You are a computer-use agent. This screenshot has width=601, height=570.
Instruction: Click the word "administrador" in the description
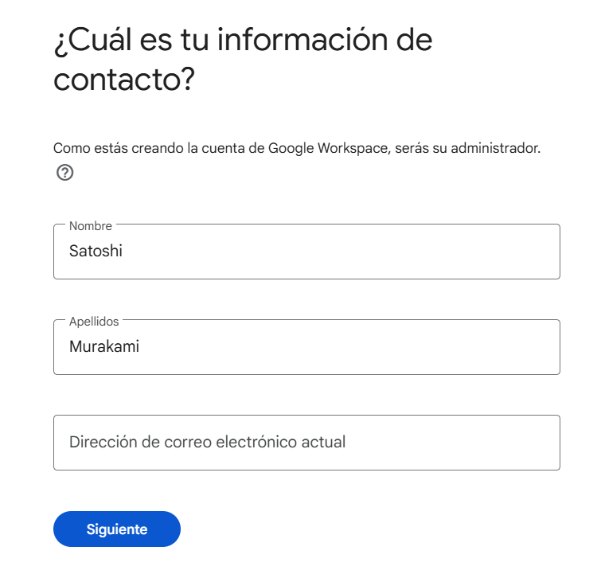coord(494,148)
